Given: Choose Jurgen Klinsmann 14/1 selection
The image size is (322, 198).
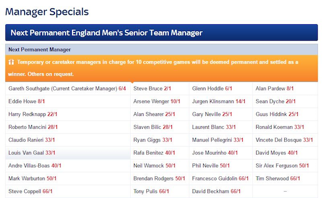Looking at the screenshot, I should pos(221,101).
